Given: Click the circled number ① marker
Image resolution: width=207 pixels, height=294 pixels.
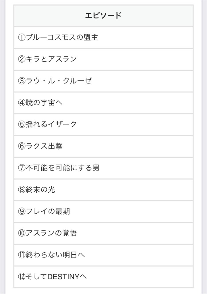Looking at the screenshot, I should (22, 38).
